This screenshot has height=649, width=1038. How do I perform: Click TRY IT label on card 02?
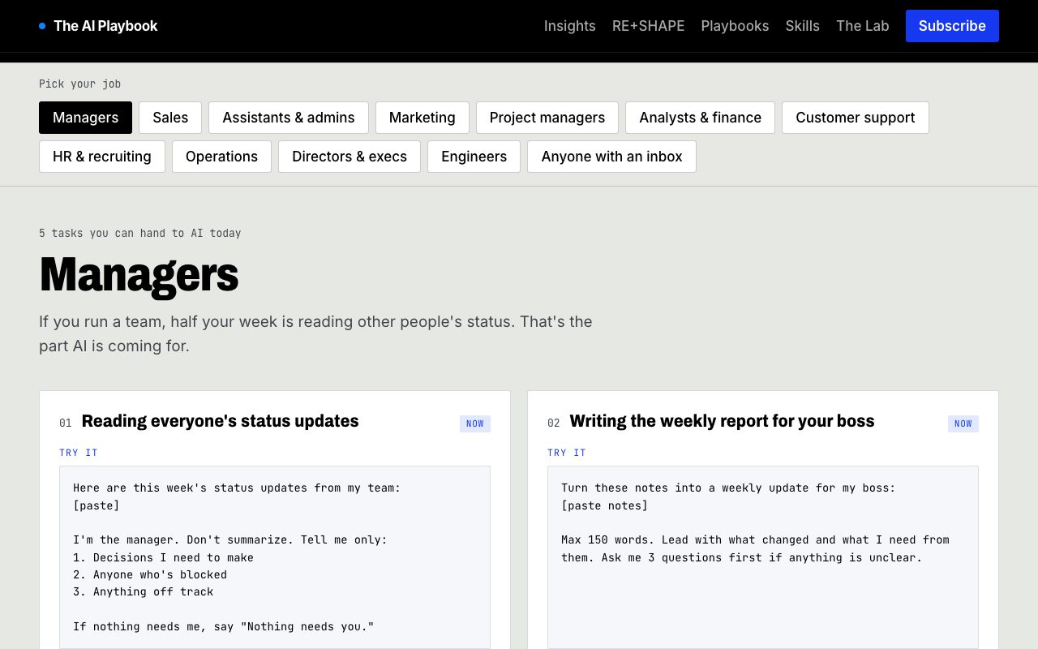567,453
